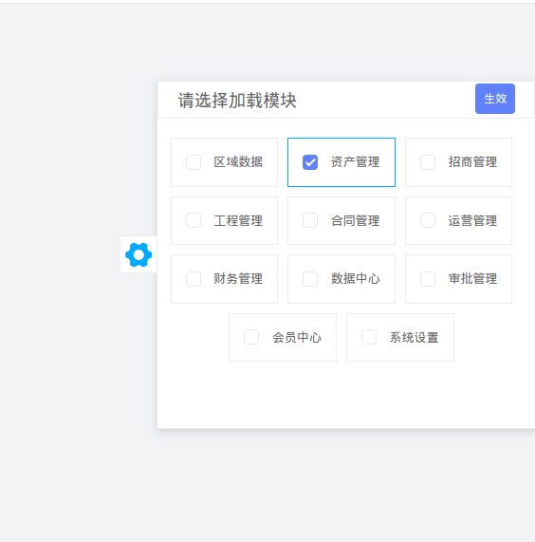Click the 审批管理 label text
535x542 pixels.
click(x=472, y=279)
